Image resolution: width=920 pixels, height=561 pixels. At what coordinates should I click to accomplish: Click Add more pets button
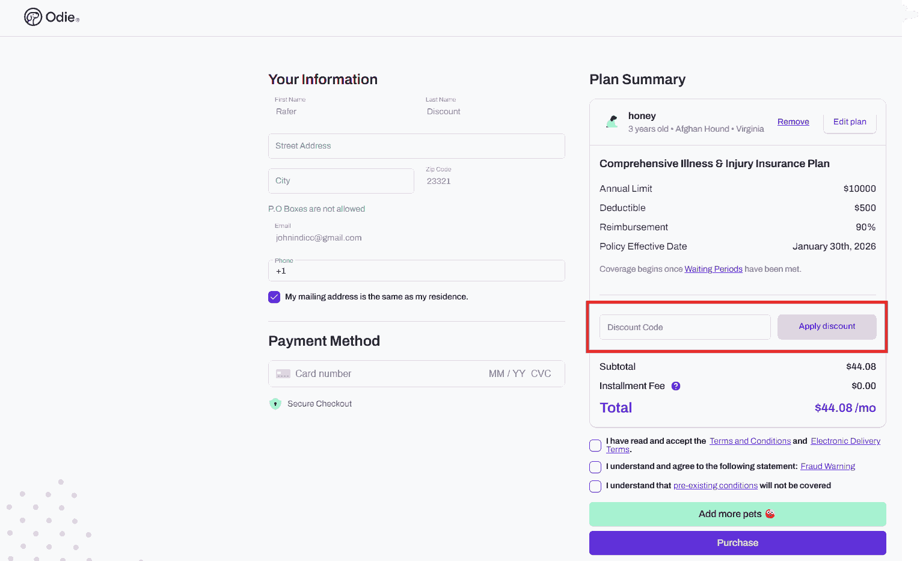pos(737,514)
